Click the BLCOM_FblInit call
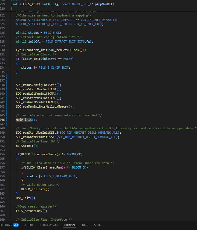The image size is (197, 230). (x=33, y=189)
